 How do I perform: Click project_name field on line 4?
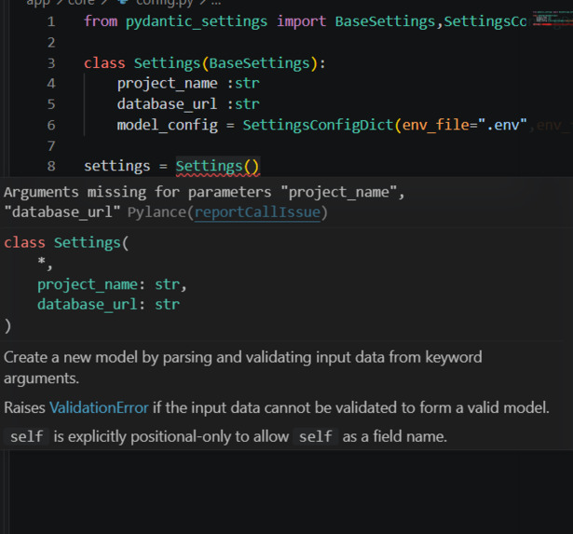(x=168, y=84)
